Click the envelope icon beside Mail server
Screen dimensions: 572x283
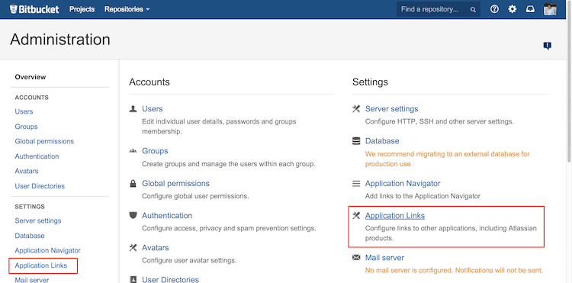(x=356, y=258)
